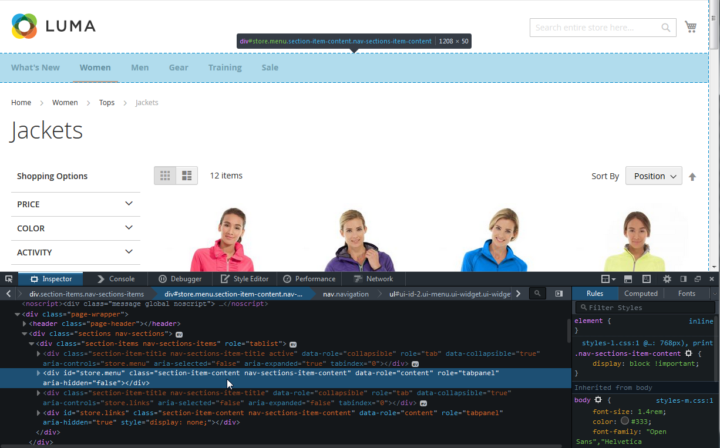Collapse the section-items tablist node

point(32,344)
